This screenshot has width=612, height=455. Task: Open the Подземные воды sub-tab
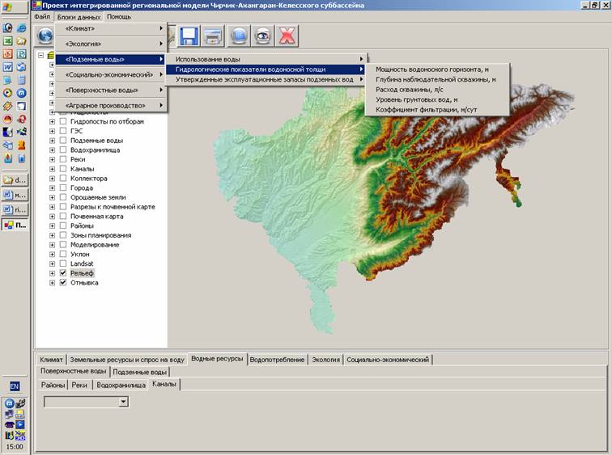coord(140,372)
